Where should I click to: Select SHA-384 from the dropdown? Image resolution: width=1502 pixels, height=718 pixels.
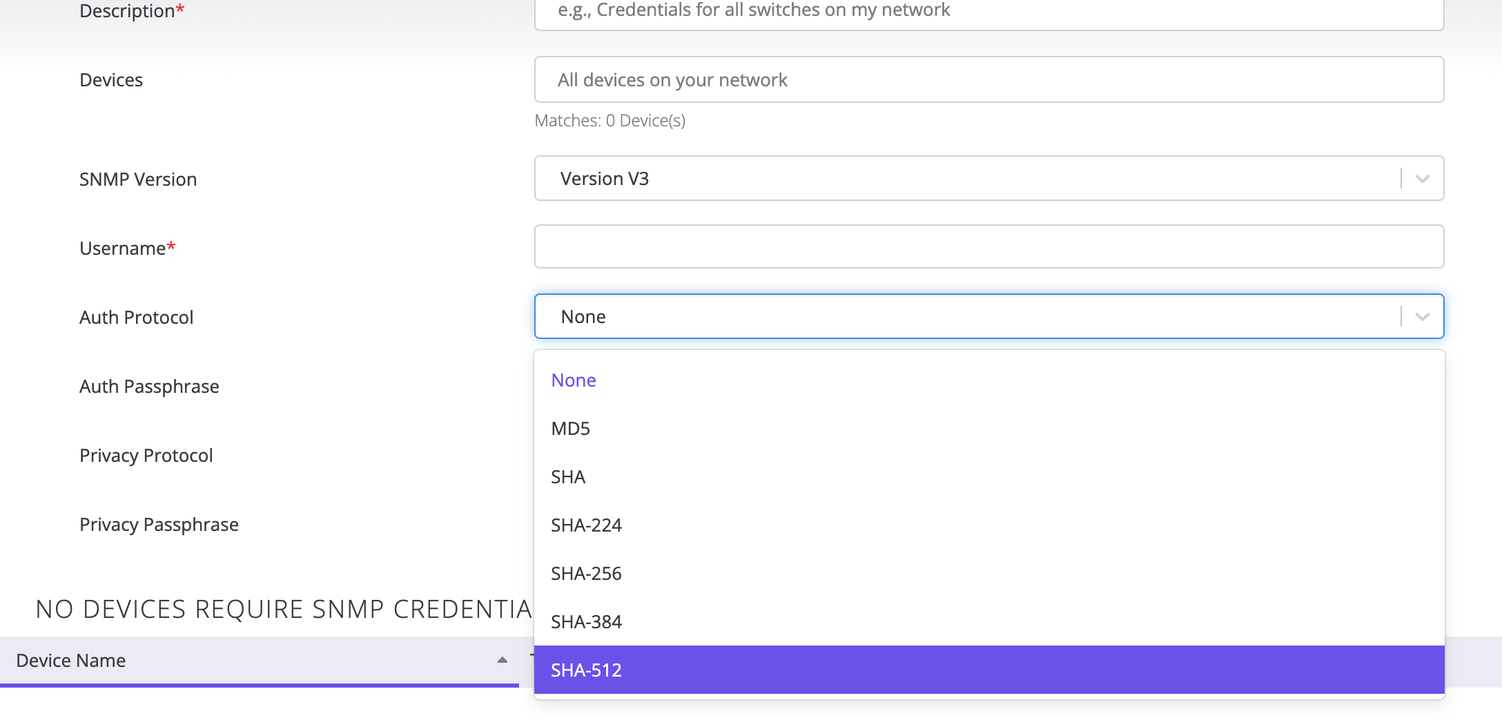(x=587, y=621)
